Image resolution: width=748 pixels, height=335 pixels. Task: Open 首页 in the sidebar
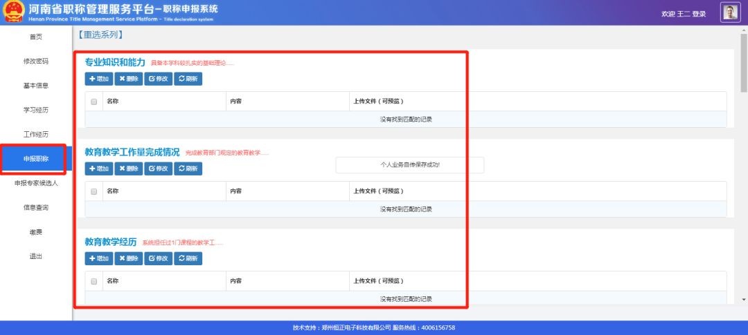[x=36, y=37]
